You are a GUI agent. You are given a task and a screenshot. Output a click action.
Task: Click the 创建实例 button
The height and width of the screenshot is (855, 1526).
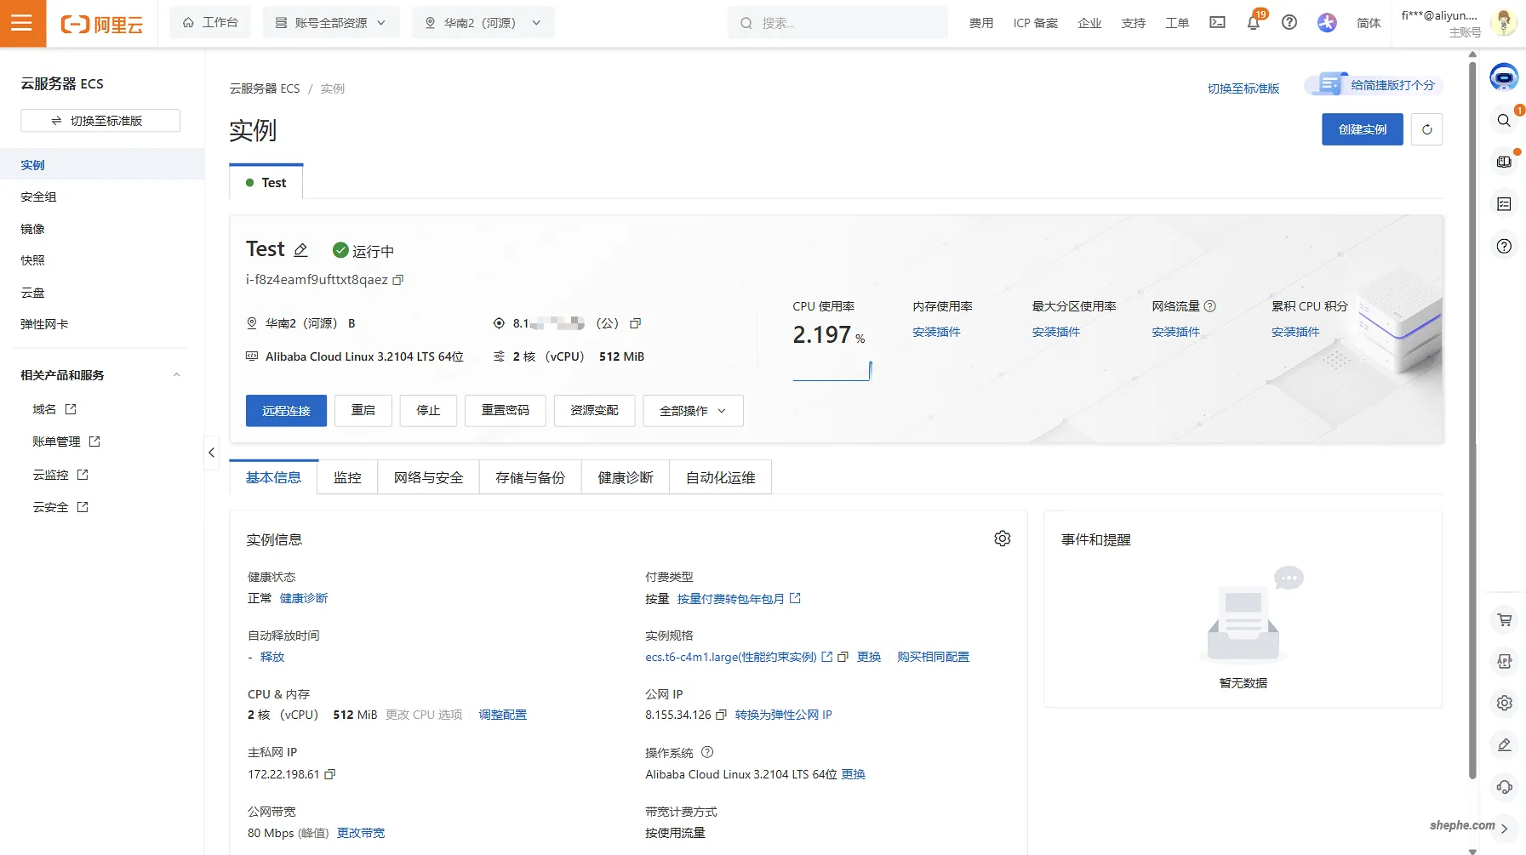1362,129
